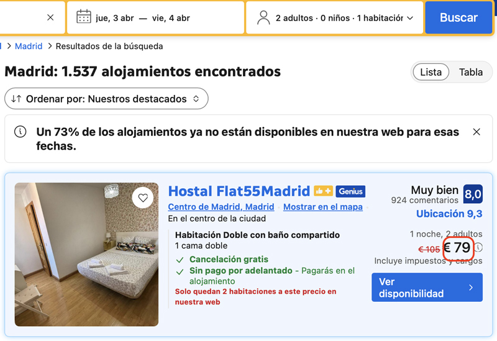Click the price info icon beside € 79
The width and height of the screenshot is (497, 341).
478,247
